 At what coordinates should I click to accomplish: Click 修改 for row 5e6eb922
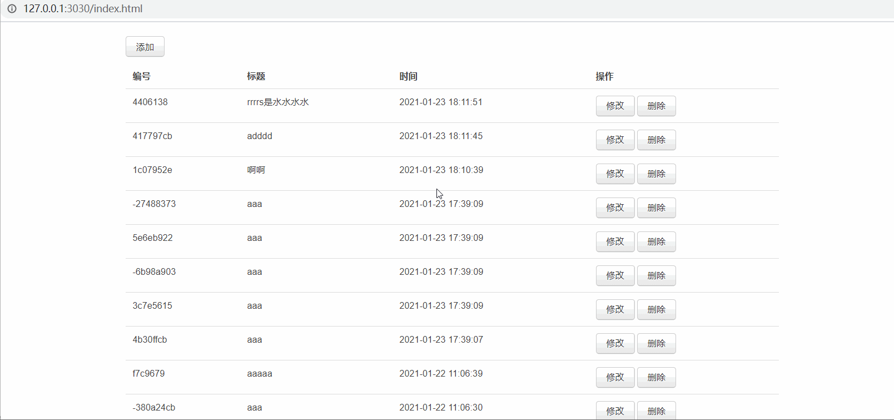pos(615,241)
